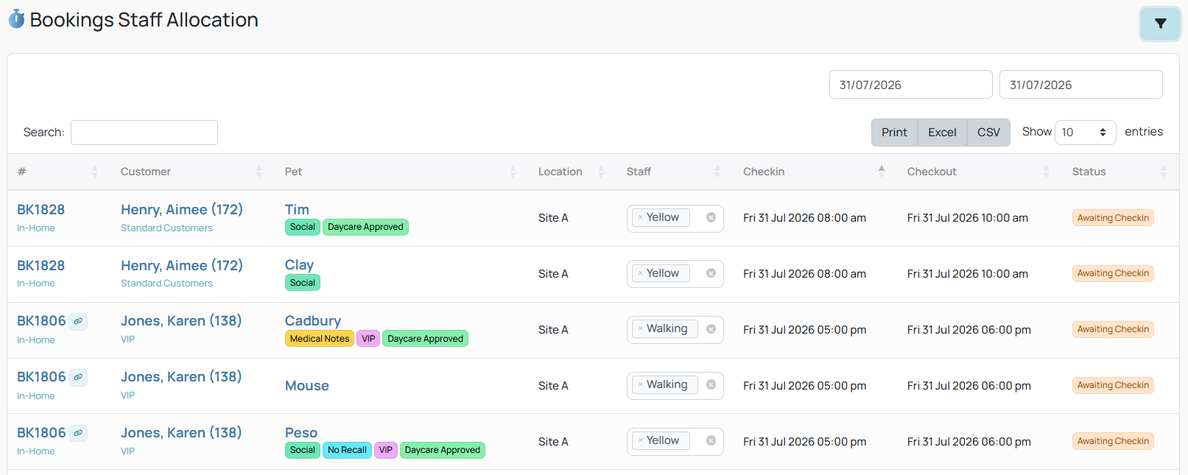Click the start date field 31/07/2026

click(x=910, y=85)
